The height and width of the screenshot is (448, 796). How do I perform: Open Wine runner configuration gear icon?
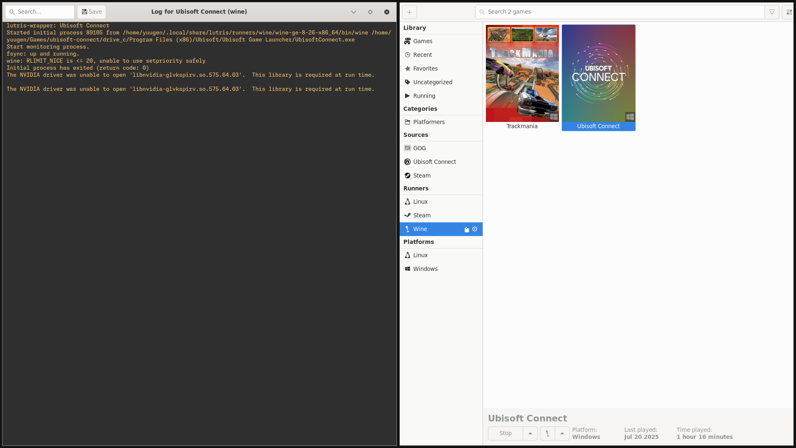pos(475,229)
